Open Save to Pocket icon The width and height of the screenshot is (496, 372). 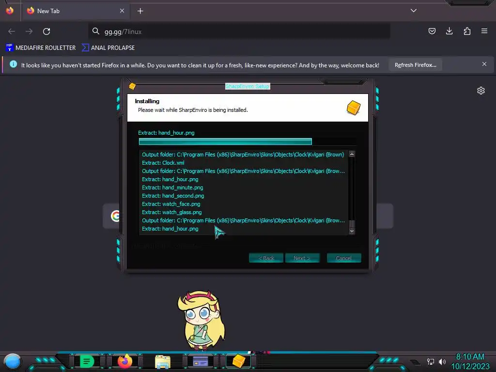(x=432, y=31)
